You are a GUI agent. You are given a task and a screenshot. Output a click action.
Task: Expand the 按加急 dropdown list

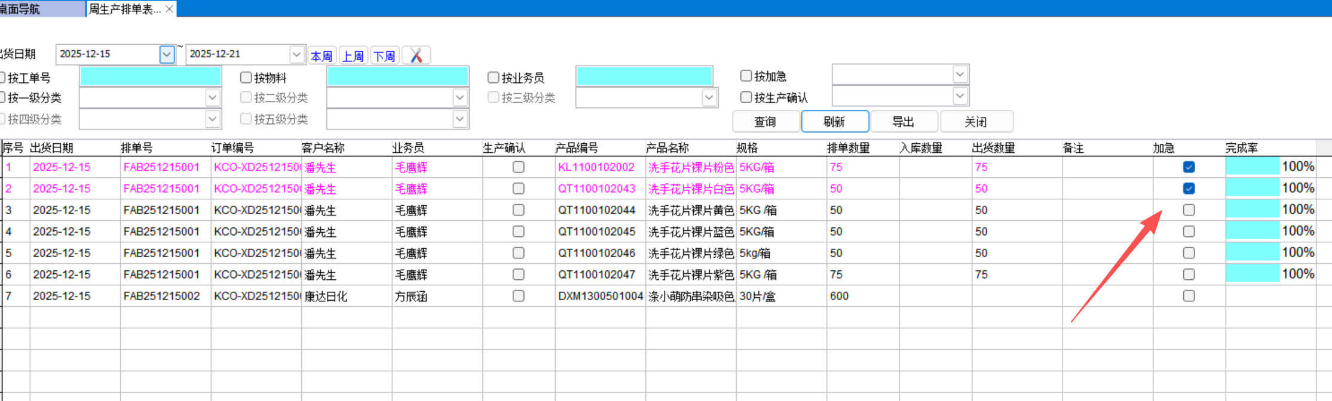[960, 75]
